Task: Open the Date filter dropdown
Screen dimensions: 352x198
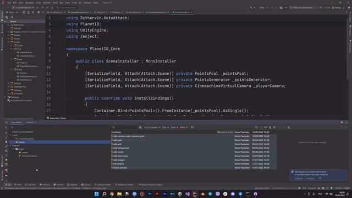Action: (x=174, y=127)
